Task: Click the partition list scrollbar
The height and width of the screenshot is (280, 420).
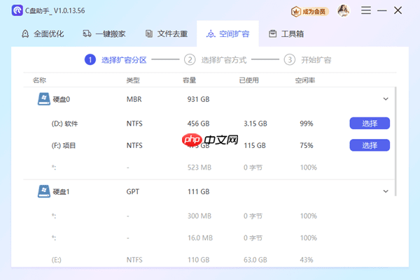Action: pyautogui.click(x=395, y=141)
